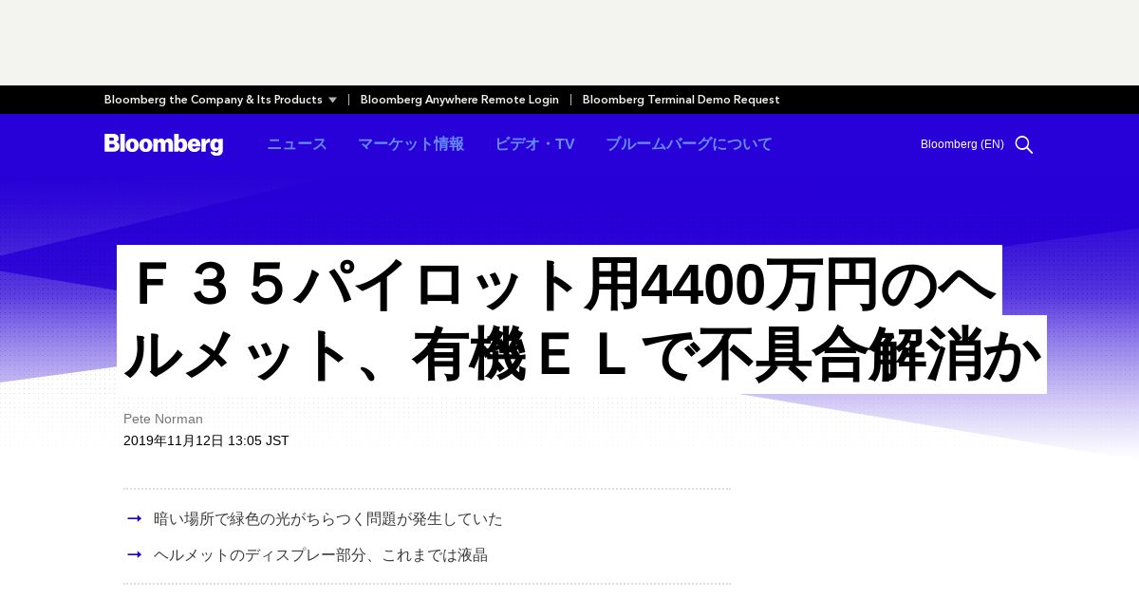
Task: Select the マーケット情報 menu item
Action: tap(411, 144)
